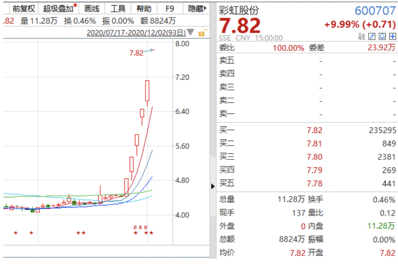Click the 委比 value 100.00%
The image size is (398, 269).
(x=288, y=48)
